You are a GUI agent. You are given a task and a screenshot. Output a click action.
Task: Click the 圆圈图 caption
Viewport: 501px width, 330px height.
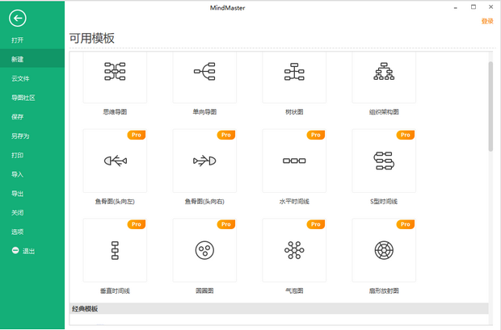tap(204, 290)
